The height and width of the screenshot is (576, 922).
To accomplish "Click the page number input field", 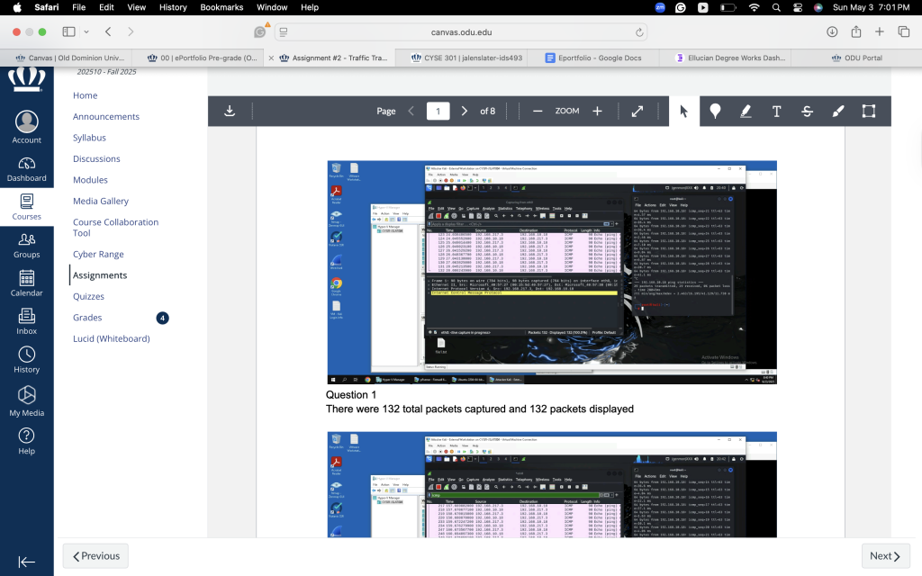I will click(x=438, y=111).
